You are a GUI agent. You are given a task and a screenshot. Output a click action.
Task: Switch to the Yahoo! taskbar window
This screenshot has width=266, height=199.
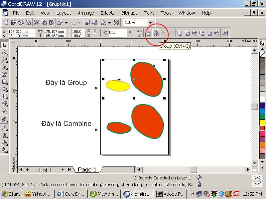[x=39, y=194]
